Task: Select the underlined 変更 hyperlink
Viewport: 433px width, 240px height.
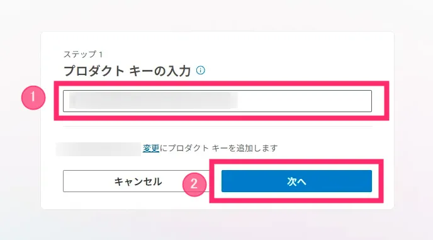Action: [x=151, y=149]
